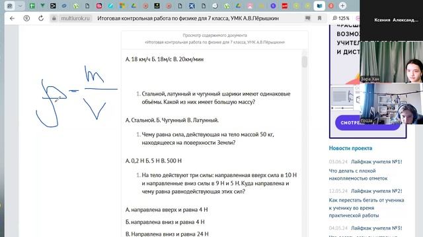Open 'Как перестать бегать от ученика' article
423x237 pixels.
coord(366,208)
